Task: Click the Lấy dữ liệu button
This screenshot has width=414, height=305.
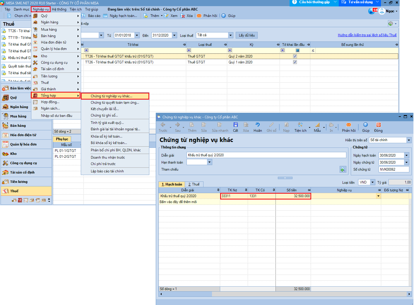Action: click(247, 35)
